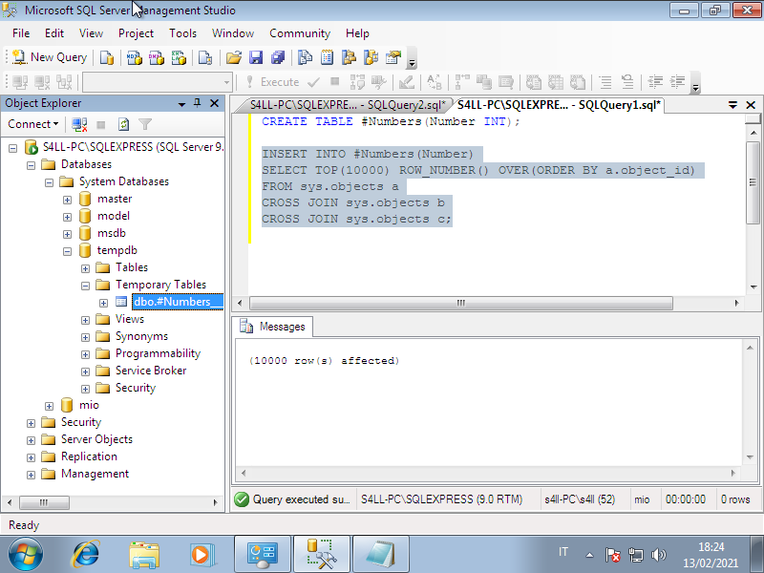This screenshot has width=764, height=573.
Task: Collapse the System Databases folder
Action: click(50, 182)
